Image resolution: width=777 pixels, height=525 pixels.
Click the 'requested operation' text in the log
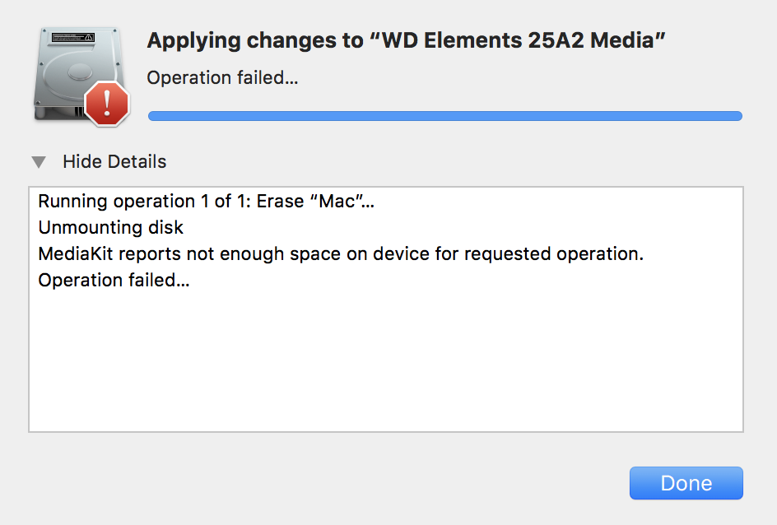(553, 253)
